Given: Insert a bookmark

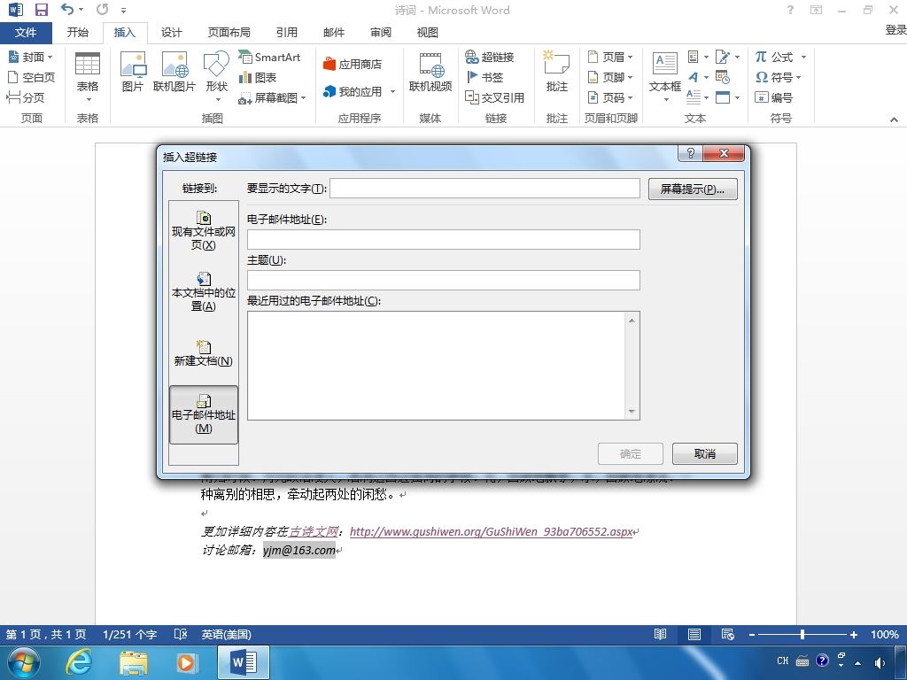Looking at the screenshot, I should click(x=485, y=77).
